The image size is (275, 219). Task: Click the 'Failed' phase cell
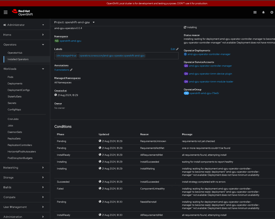60,189
